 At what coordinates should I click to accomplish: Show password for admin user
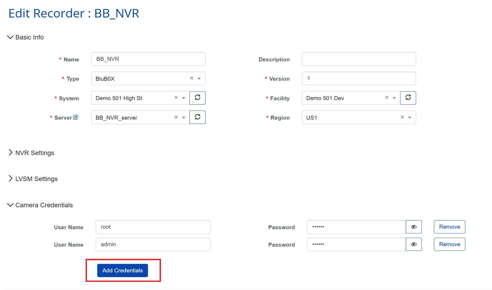pos(414,244)
